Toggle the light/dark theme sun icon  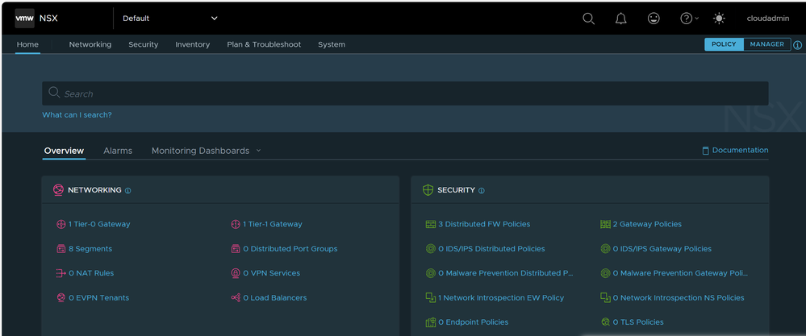[719, 19]
